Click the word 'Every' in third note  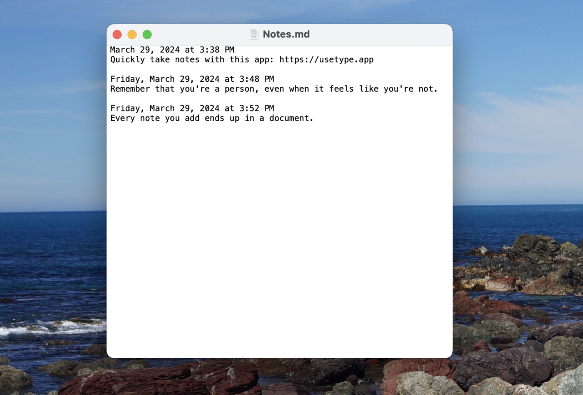click(122, 118)
